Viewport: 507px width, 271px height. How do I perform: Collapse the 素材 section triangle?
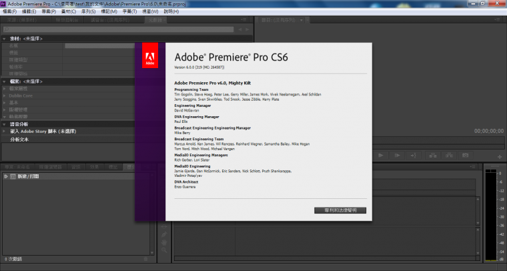(x=4, y=39)
